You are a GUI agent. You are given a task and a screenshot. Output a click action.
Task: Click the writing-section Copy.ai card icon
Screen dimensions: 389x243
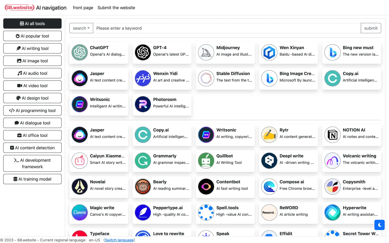coord(143,135)
